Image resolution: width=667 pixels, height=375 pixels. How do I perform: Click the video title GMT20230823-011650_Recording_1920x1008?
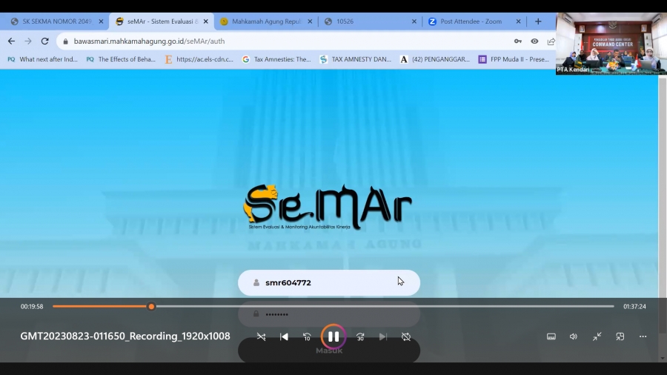click(x=125, y=336)
